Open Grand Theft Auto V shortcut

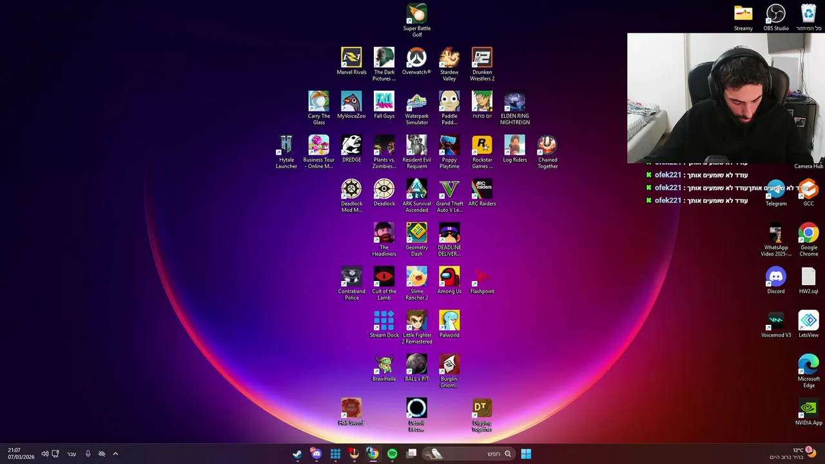[449, 196]
